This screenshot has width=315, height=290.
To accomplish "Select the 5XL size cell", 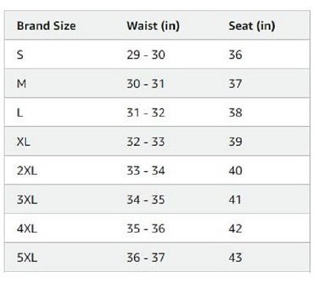I will click(27, 258).
